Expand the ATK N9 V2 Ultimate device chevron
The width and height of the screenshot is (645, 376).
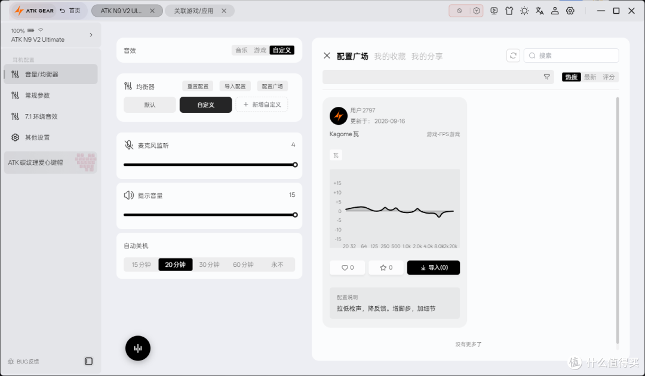coord(91,35)
